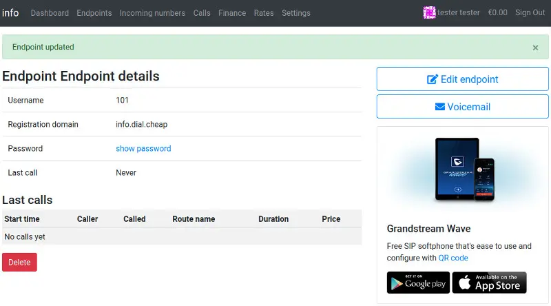Open the Edit endpoint button
This screenshot has height=306, width=551.
(x=462, y=79)
